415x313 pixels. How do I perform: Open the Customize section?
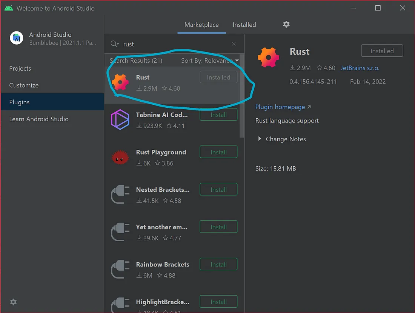tap(52, 85)
